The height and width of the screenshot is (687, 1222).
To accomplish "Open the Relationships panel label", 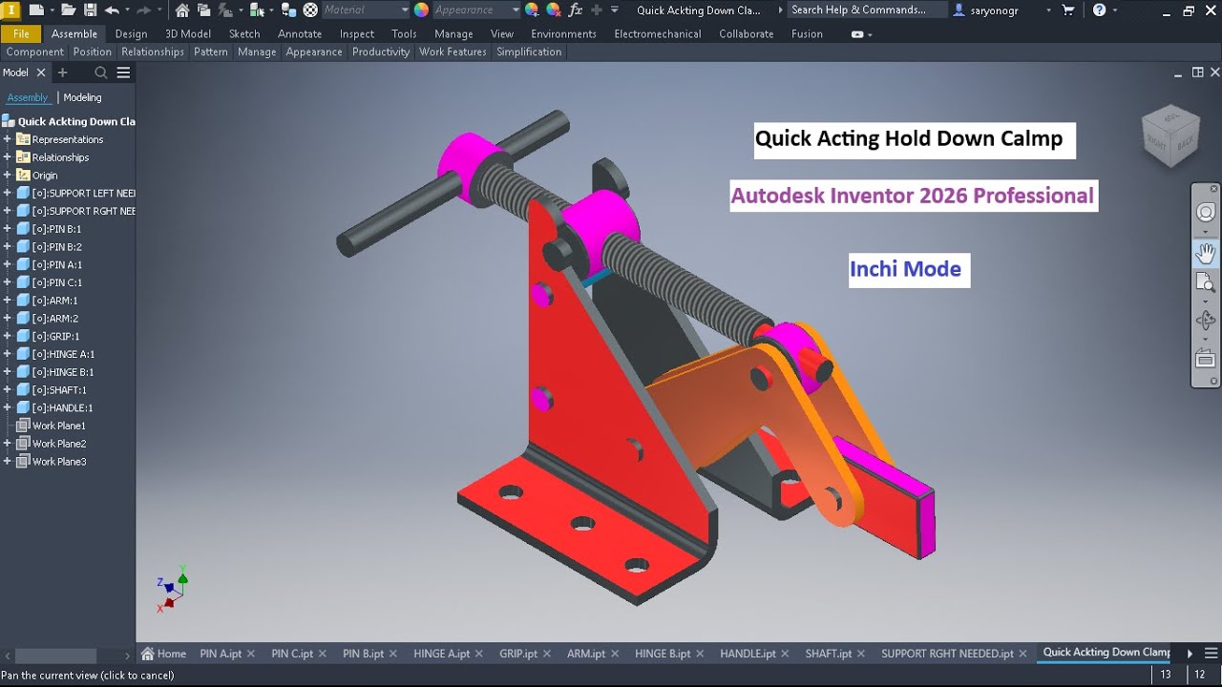I will click(153, 52).
